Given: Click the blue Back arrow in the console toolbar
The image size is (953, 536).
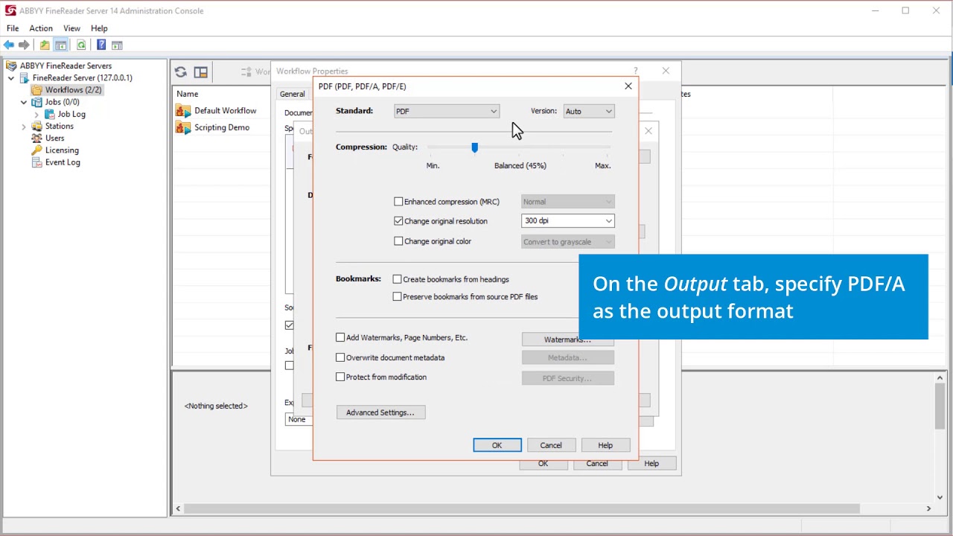Looking at the screenshot, I should click(9, 45).
